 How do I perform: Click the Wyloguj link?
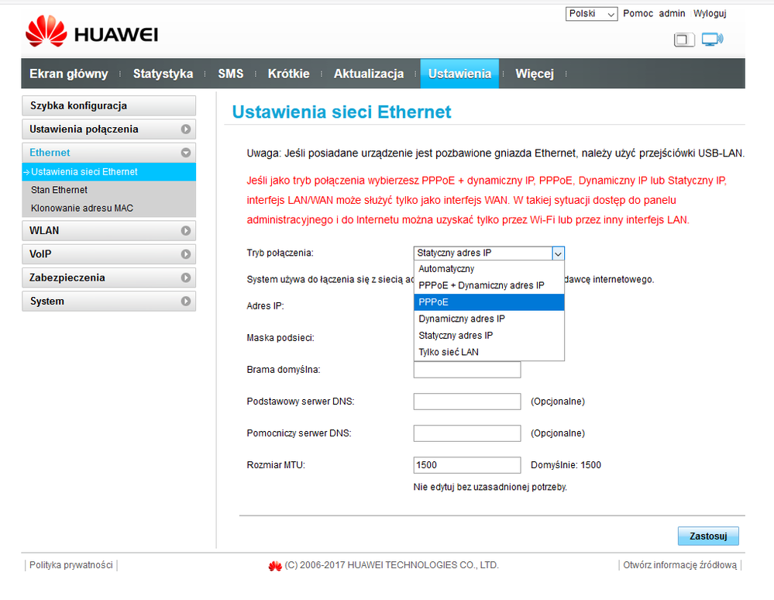(x=709, y=13)
